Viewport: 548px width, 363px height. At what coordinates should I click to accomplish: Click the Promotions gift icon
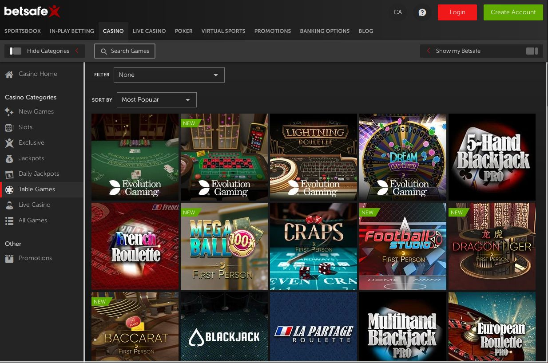pyautogui.click(x=9, y=258)
